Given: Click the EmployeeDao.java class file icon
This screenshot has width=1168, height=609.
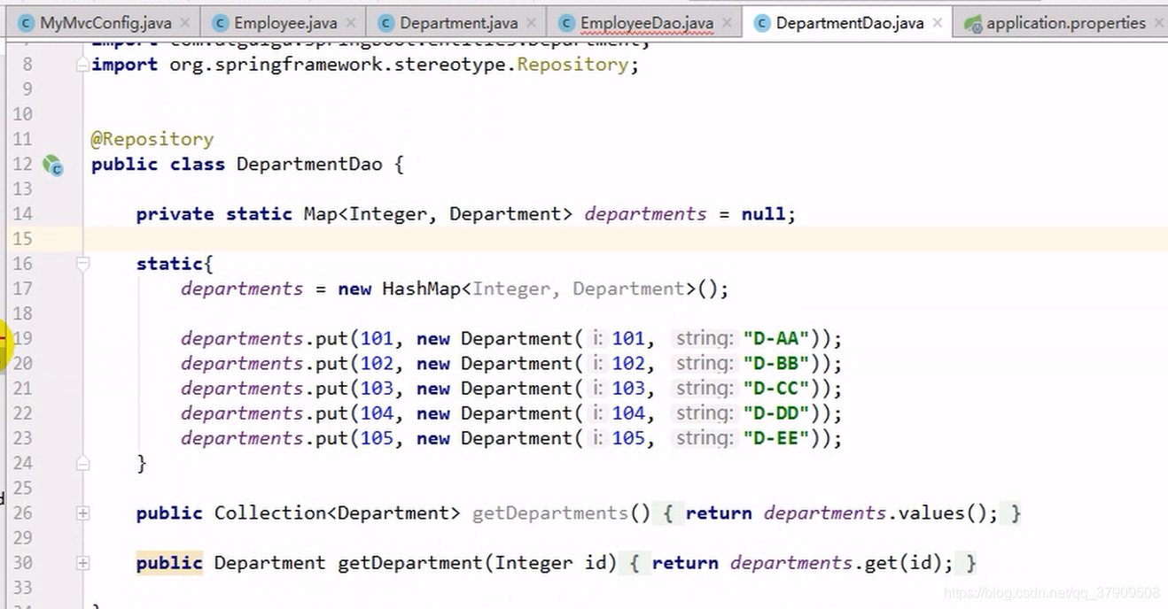Looking at the screenshot, I should pos(565,23).
